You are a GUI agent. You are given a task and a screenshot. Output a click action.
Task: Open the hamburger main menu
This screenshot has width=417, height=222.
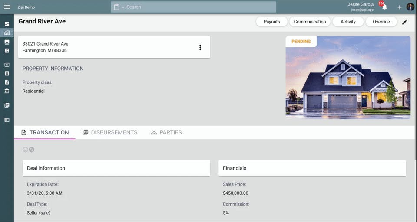coord(7,7)
